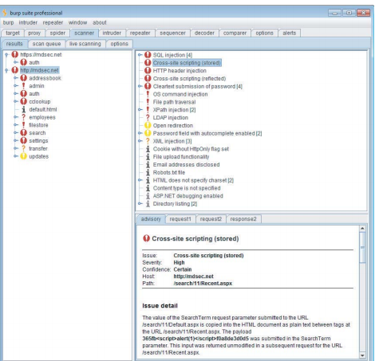Click the red icon beside addressbook folder

click(24, 78)
